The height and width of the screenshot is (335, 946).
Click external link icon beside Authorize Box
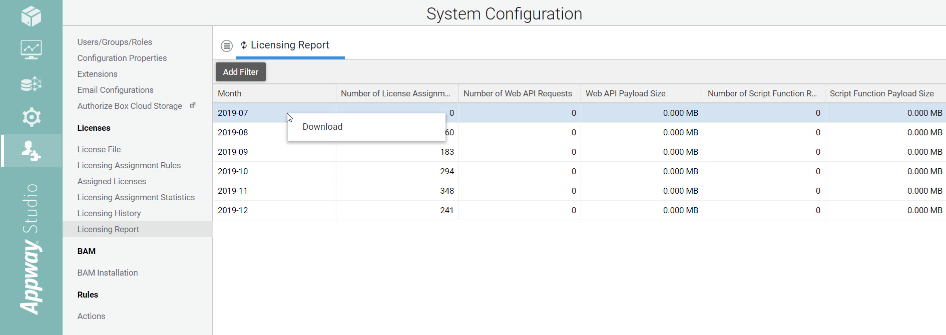pos(193,105)
